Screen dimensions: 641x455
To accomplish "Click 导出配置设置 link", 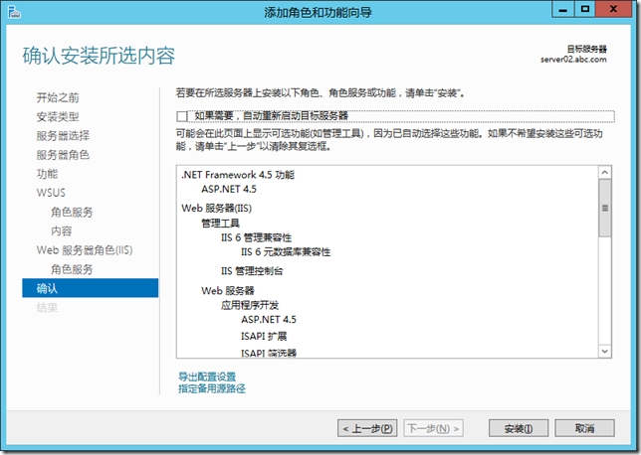I will [207, 377].
